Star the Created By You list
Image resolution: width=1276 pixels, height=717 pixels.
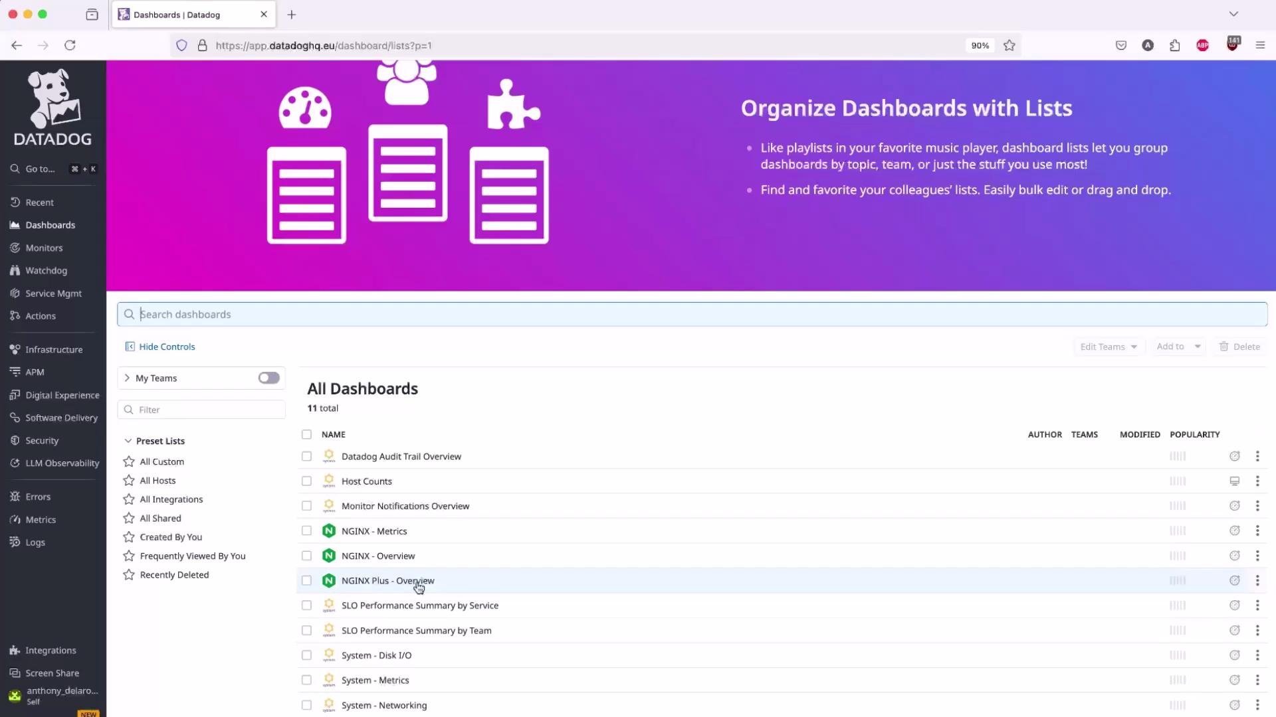click(129, 537)
